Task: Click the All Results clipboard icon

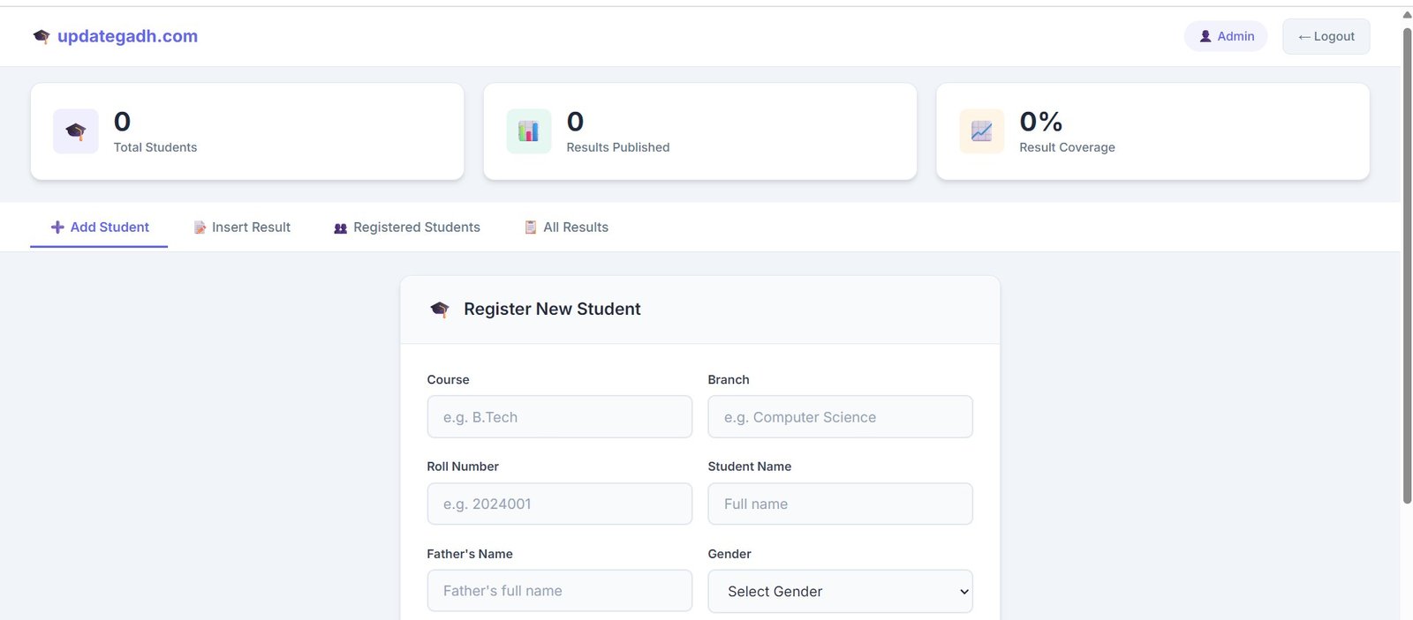Action: (531, 228)
